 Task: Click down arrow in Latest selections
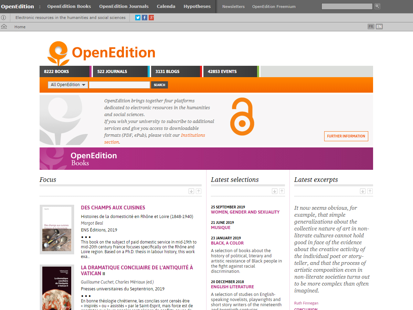(x=275, y=191)
